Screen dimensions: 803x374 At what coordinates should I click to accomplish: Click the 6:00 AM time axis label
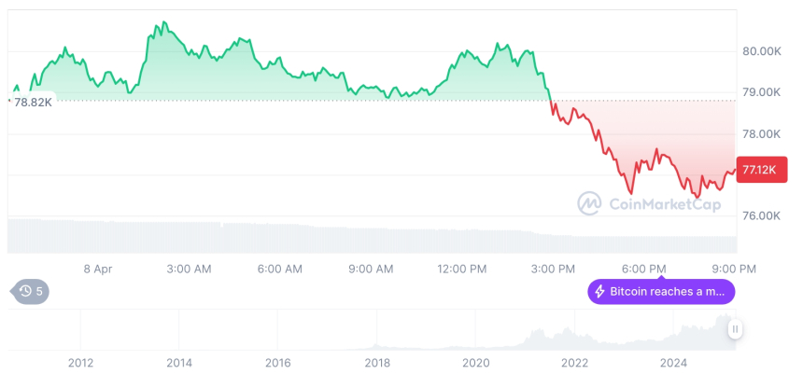tap(280, 269)
